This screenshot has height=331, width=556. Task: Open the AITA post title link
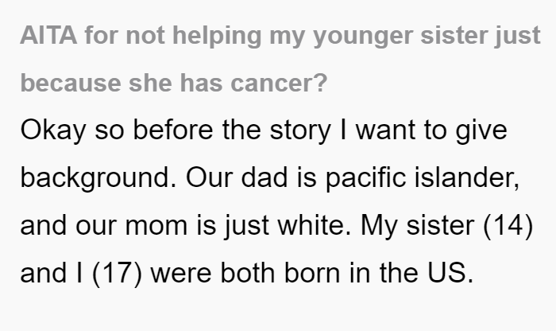tap(280, 59)
